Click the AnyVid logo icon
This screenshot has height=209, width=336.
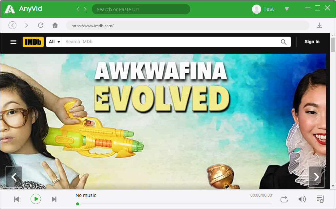click(10, 9)
